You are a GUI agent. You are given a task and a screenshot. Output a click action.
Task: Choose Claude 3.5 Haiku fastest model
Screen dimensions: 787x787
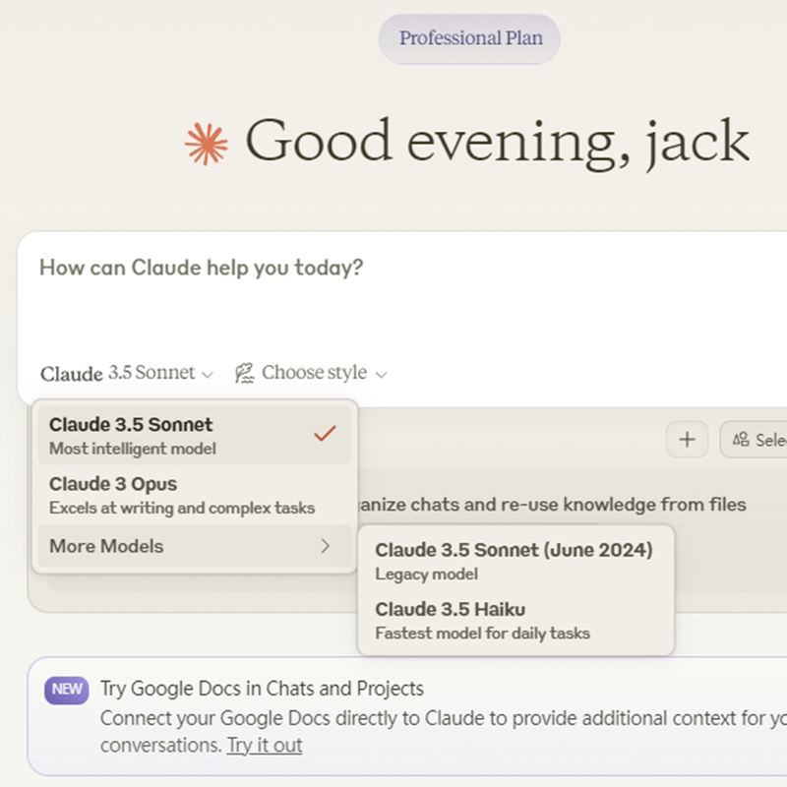pos(482,621)
